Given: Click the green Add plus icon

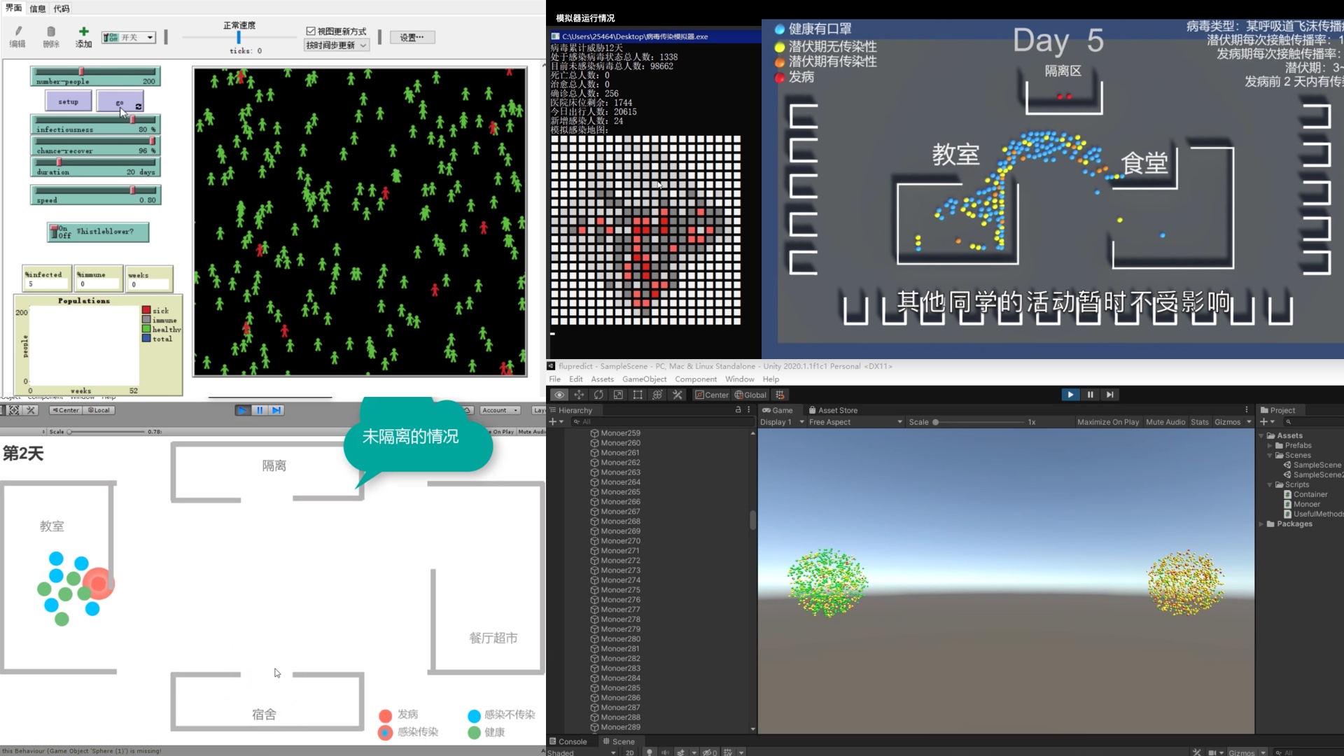Looking at the screenshot, I should coord(83,32).
